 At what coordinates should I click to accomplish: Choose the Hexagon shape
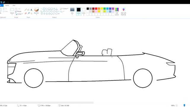[x=49, y=11]
